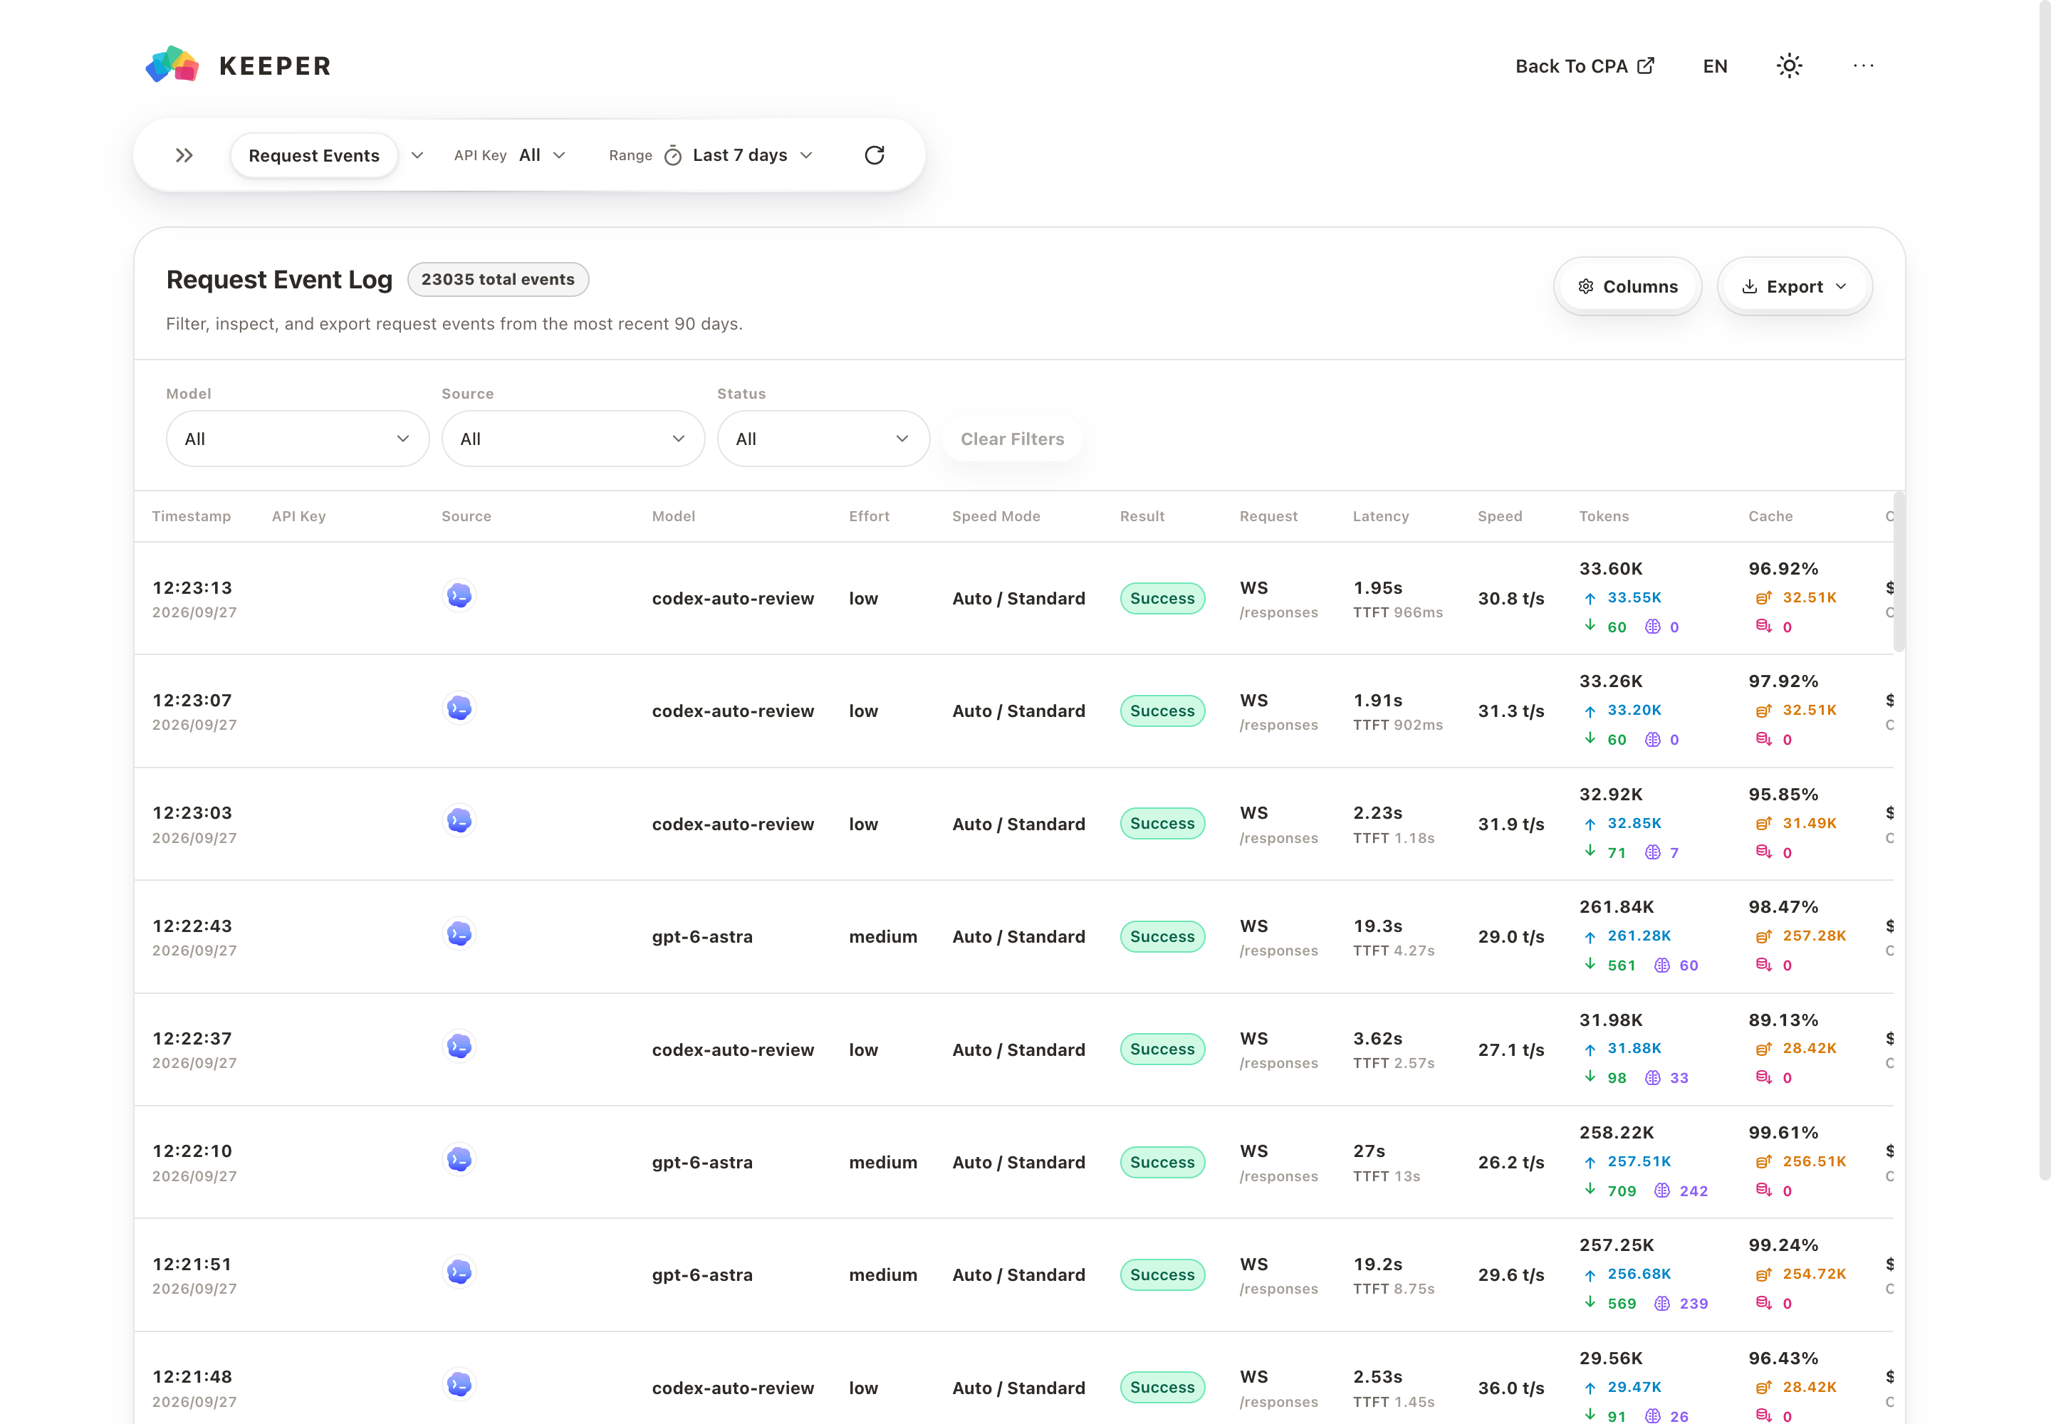Open the Status filter dropdown

point(823,438)
